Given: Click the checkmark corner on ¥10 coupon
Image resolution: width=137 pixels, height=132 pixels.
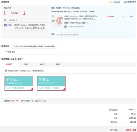Looking at the screenshot, I should 64,89.
